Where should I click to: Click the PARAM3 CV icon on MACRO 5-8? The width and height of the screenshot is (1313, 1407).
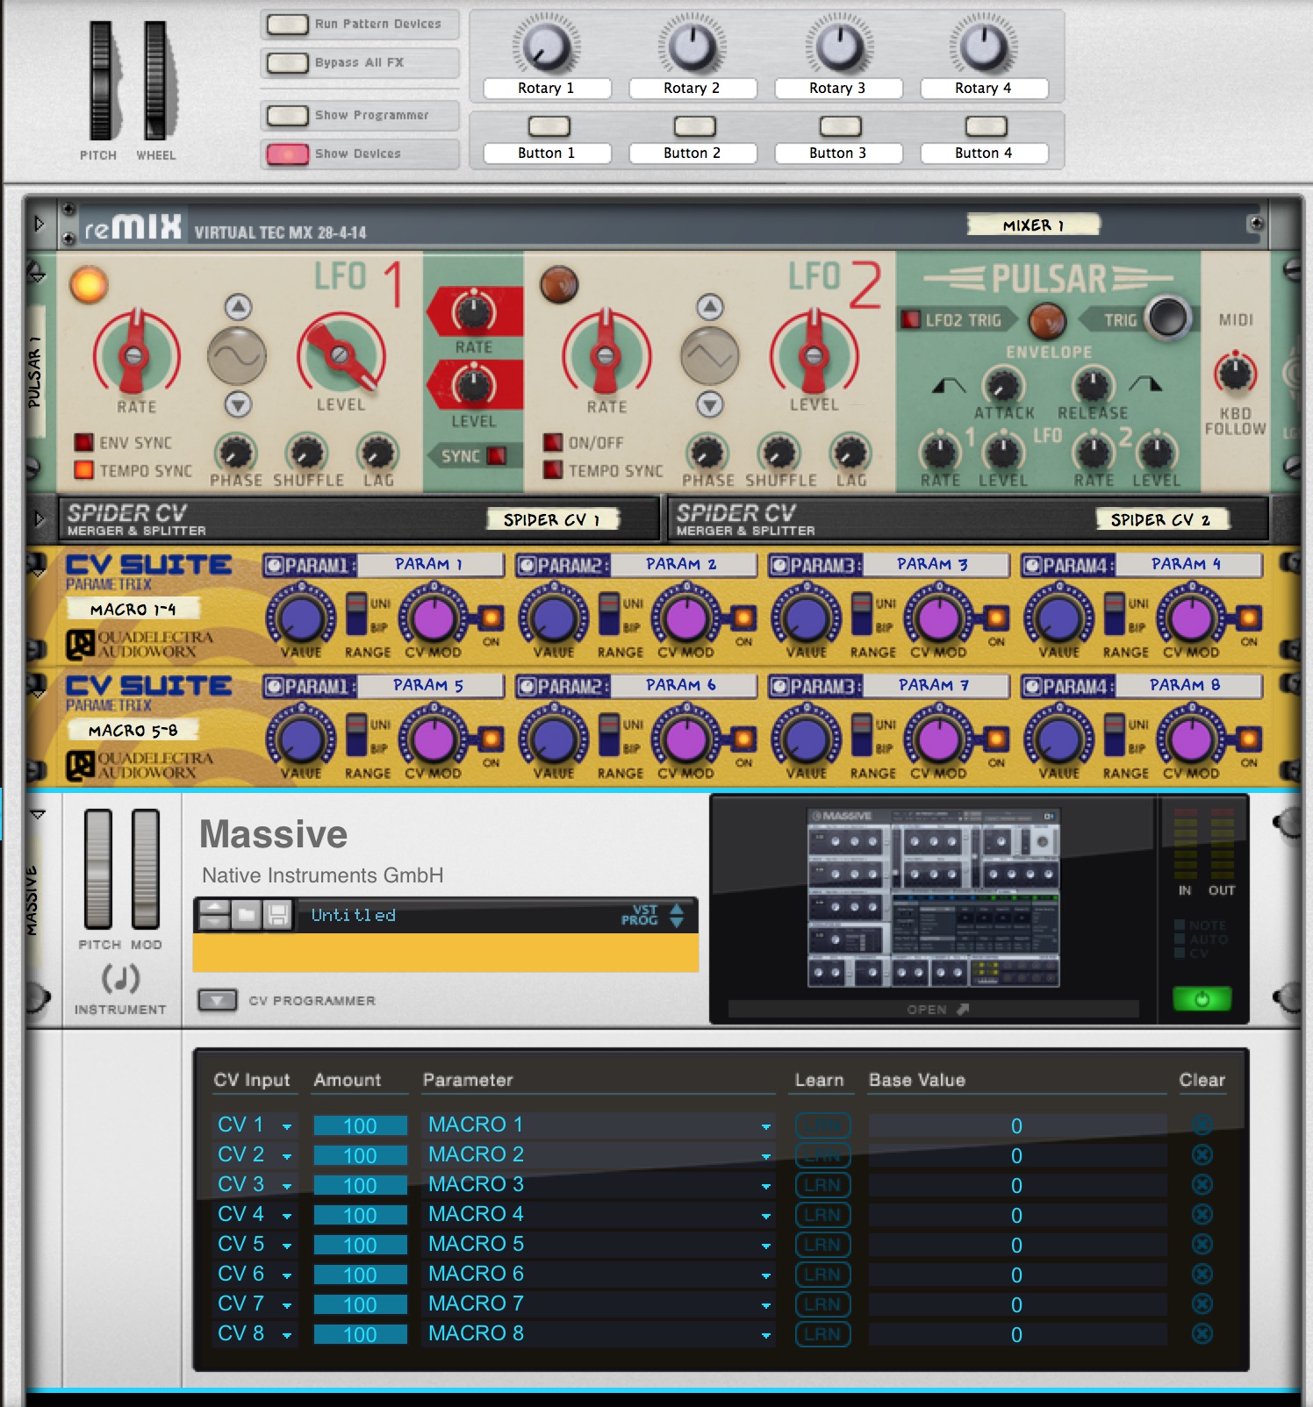click(x=780, y=687)
